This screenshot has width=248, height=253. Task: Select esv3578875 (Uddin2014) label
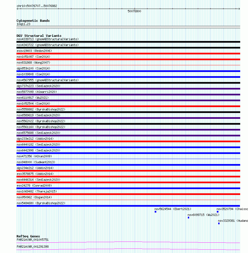tap(35, 174)
